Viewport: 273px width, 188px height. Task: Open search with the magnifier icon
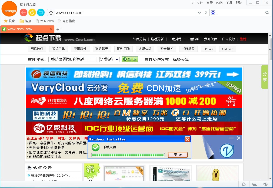[267, 12]
